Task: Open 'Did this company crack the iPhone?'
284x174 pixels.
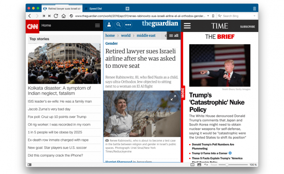Action: pos(56,155)
